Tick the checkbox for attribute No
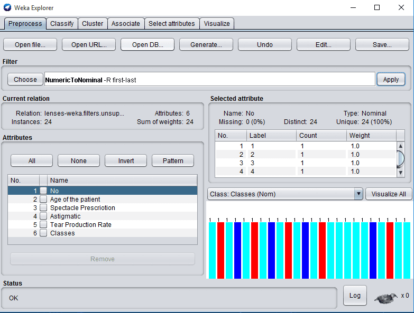This screenshot has height=313, width=414. 43,191
